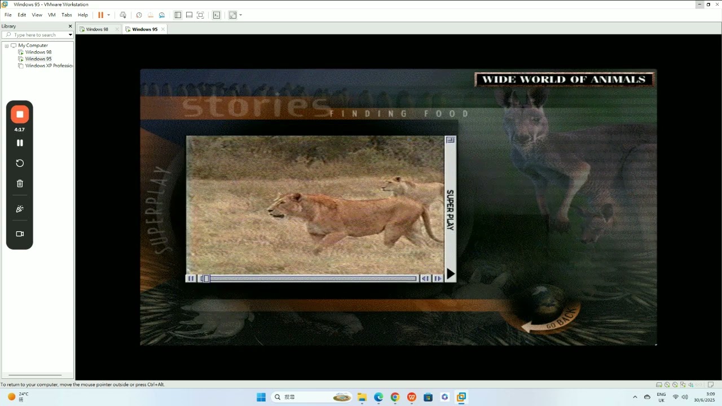Open the File menu
Viewport: 722px width, 406px height.
(8, 15)
